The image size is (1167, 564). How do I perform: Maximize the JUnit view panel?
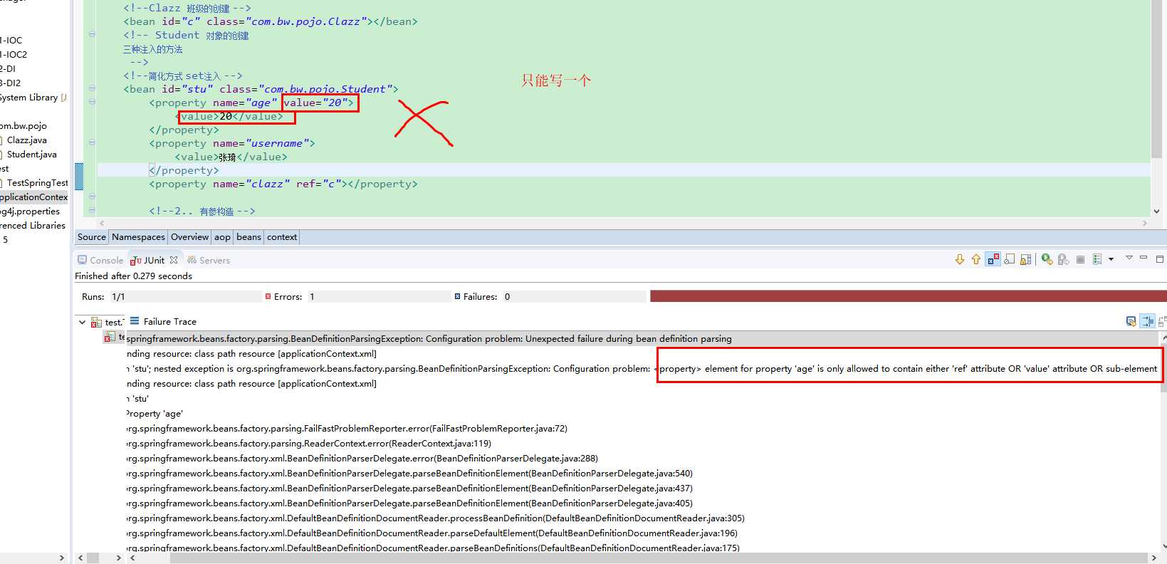pyautogui.click(x=1159, y=258)
